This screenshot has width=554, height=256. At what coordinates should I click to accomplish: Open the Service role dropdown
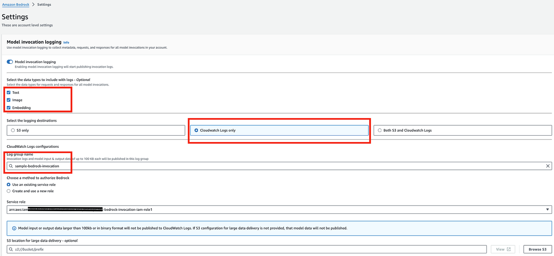279,209
